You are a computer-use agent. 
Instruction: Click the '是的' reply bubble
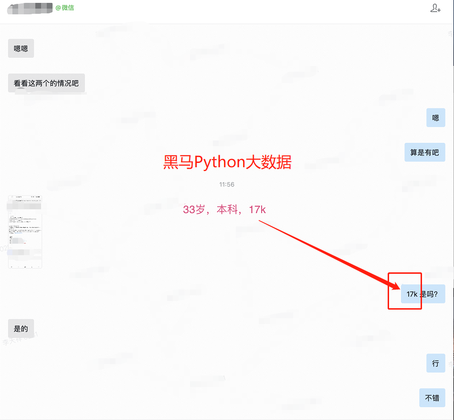[21, 328]
